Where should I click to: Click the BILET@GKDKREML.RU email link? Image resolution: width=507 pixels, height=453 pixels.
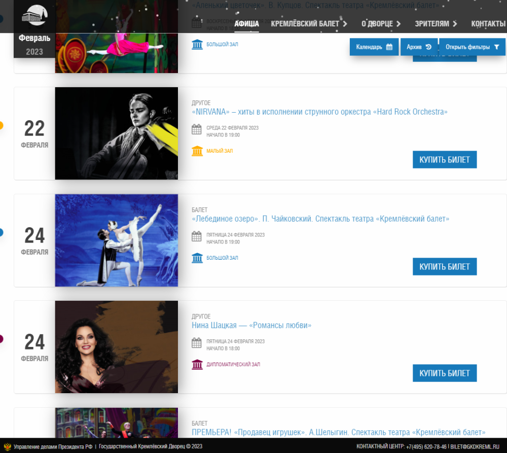475,447
